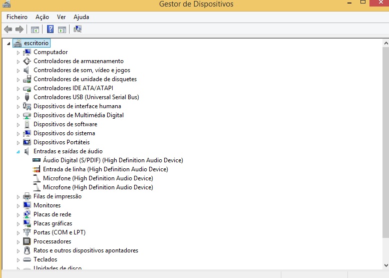
Task: Expand the Placas de rede node
Action: coord(18,215)
